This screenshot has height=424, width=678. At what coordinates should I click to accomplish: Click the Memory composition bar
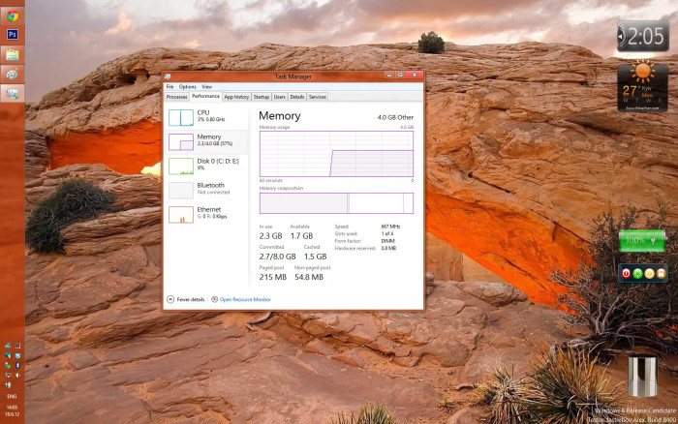click(336, 203)
